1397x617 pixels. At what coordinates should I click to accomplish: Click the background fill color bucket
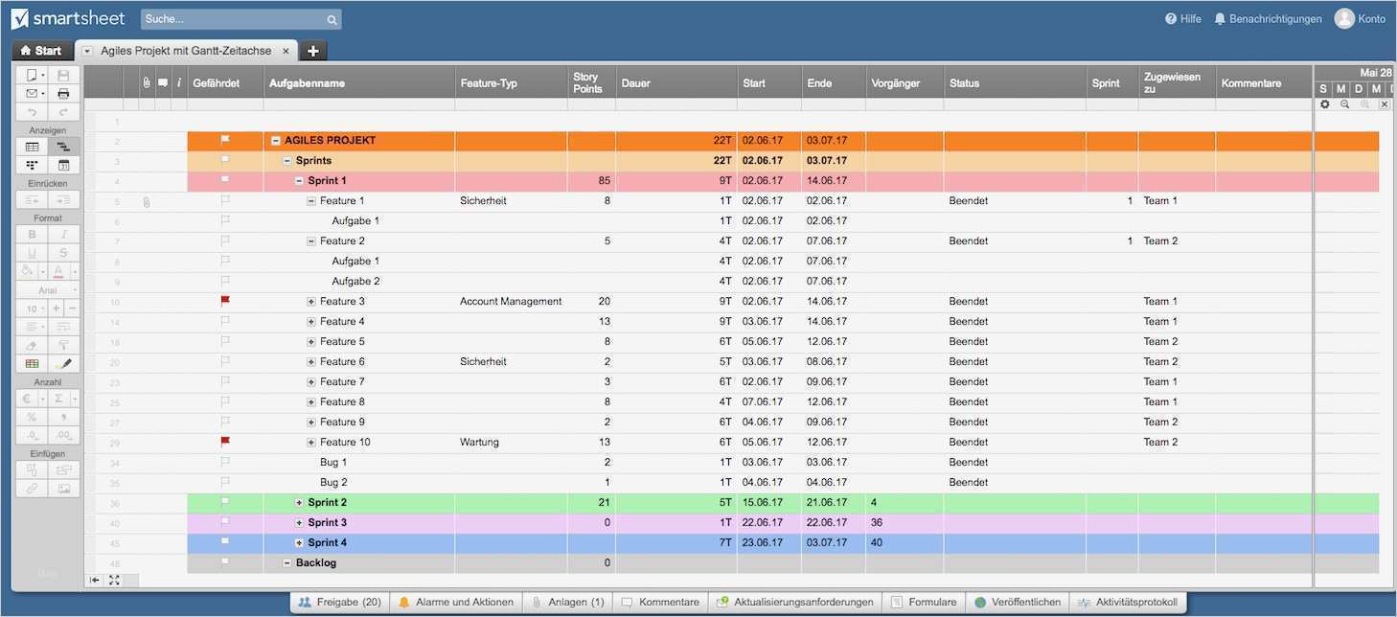point(28,271)
